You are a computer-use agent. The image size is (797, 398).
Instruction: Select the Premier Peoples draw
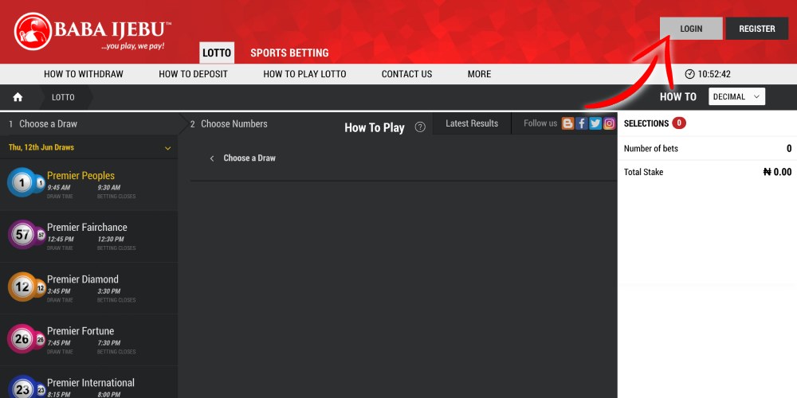click(x=89, y=185)
